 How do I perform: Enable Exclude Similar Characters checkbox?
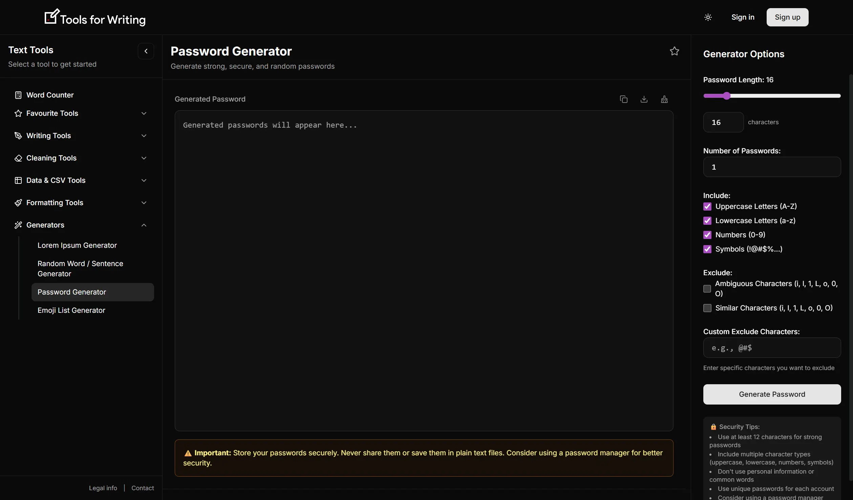click(707, 308)
